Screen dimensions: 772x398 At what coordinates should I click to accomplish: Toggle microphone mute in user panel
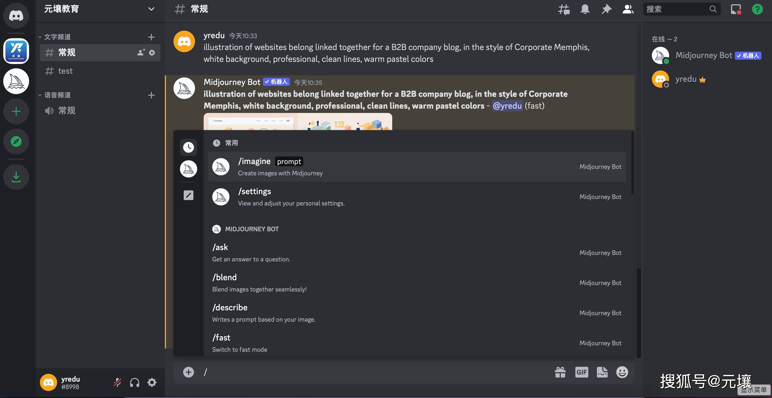click(117, 382)
